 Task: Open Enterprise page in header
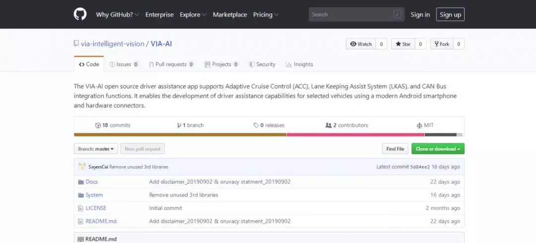[159, 15]
